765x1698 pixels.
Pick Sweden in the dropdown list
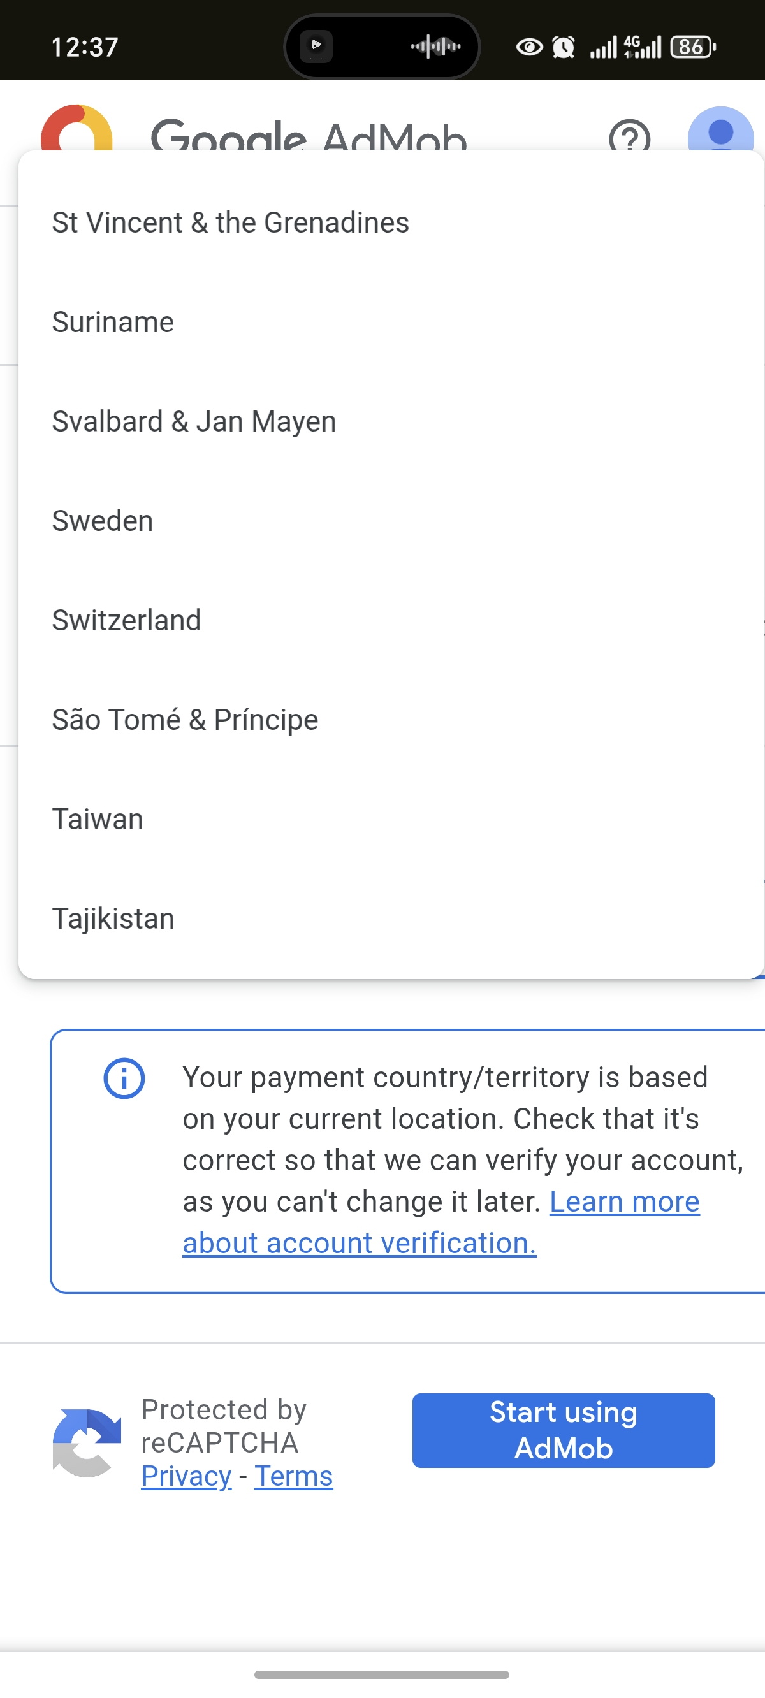102,521
